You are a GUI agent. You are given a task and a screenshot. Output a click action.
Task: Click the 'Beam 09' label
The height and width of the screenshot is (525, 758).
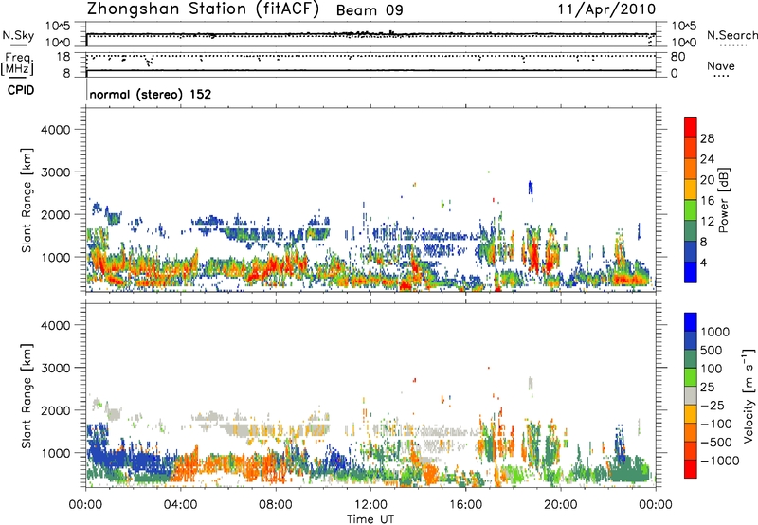coord(370,10)
